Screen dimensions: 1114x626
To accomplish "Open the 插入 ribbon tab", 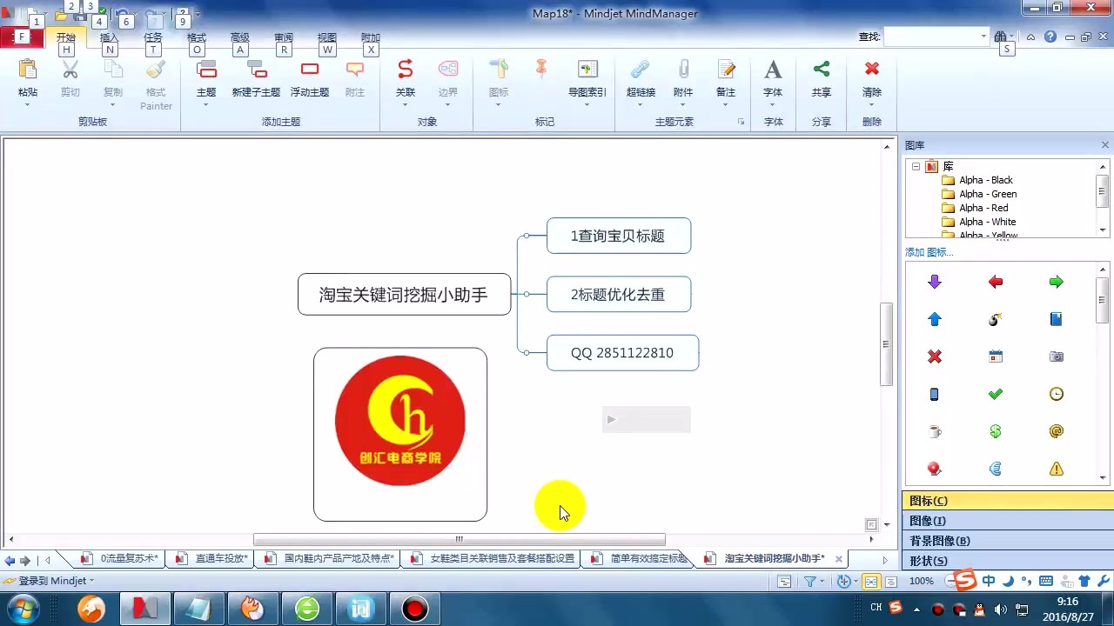I will coord(109,37).
